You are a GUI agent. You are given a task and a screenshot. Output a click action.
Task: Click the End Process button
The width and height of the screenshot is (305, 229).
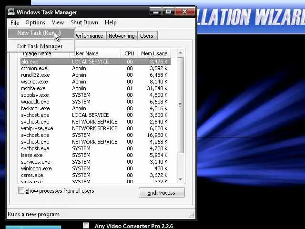click(162, 193)
